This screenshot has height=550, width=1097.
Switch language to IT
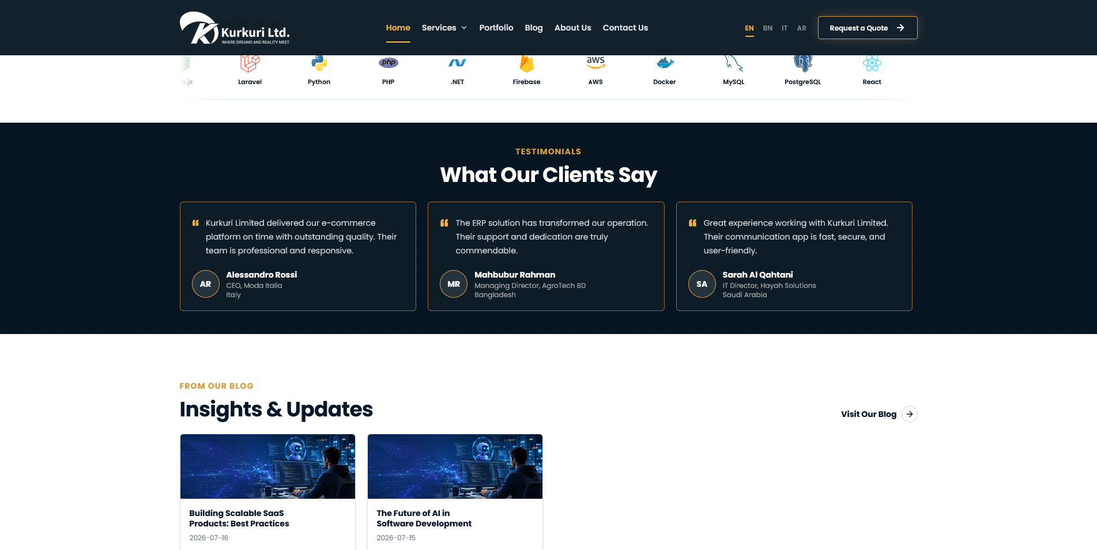pyautogui.click(x=785, y=28)
